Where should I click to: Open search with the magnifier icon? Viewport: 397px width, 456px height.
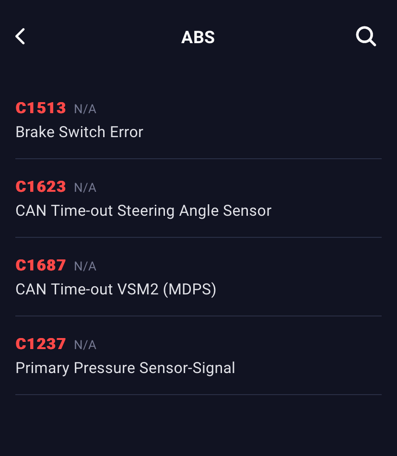(x=366, y=36)
